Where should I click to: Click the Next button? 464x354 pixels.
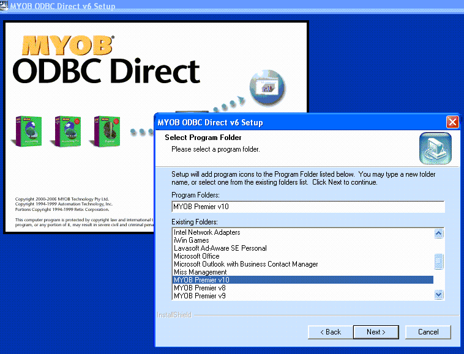click(x=376, y=332)
